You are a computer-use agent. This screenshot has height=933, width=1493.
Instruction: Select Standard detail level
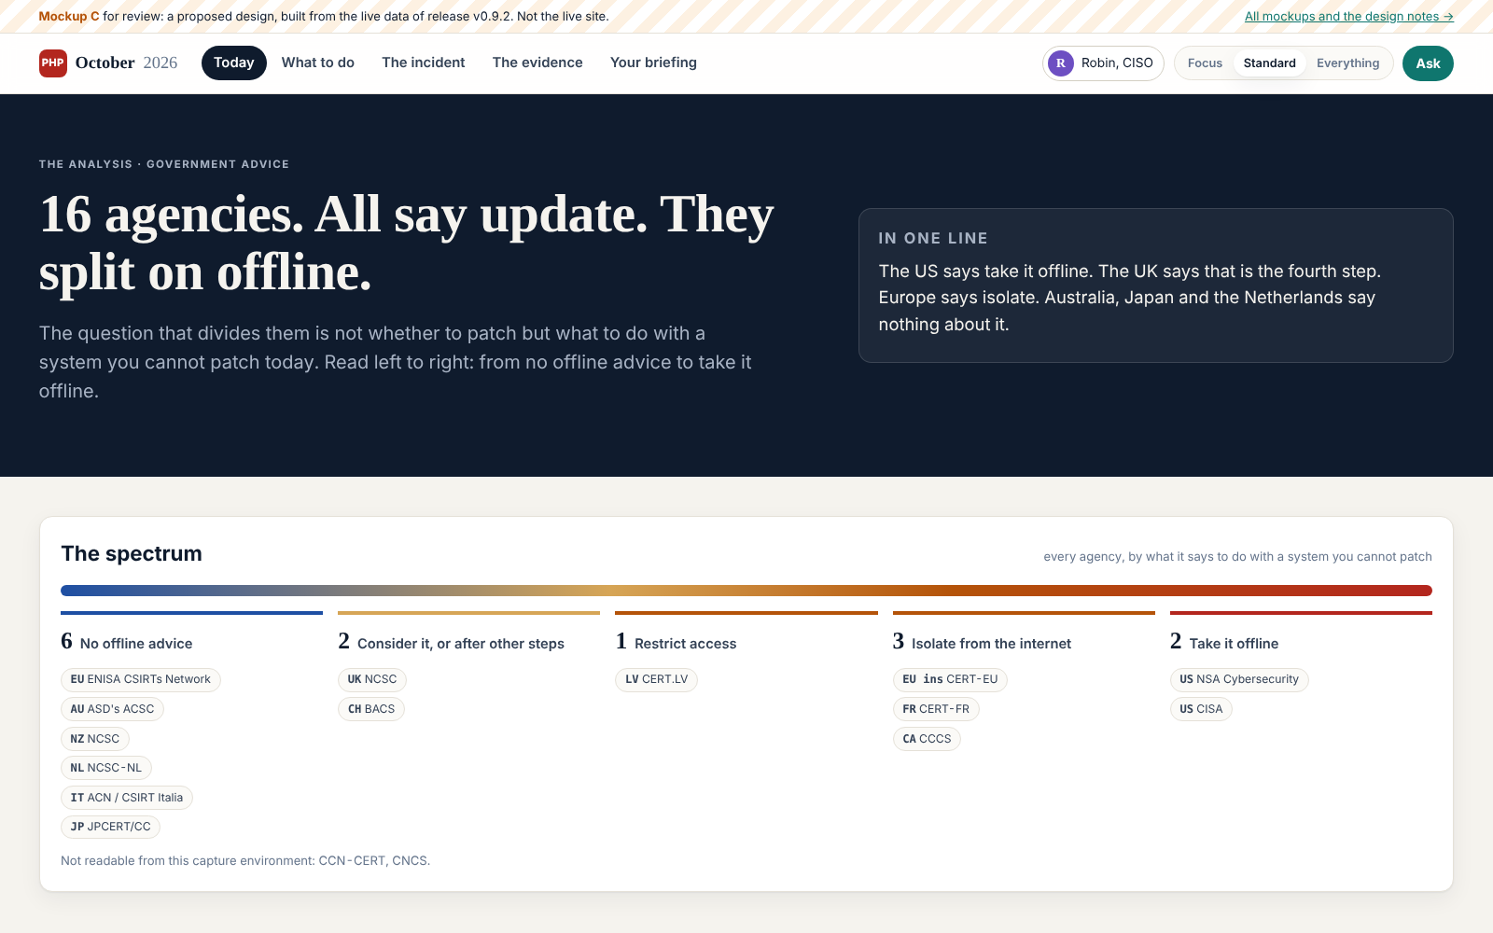(1269, 63)
